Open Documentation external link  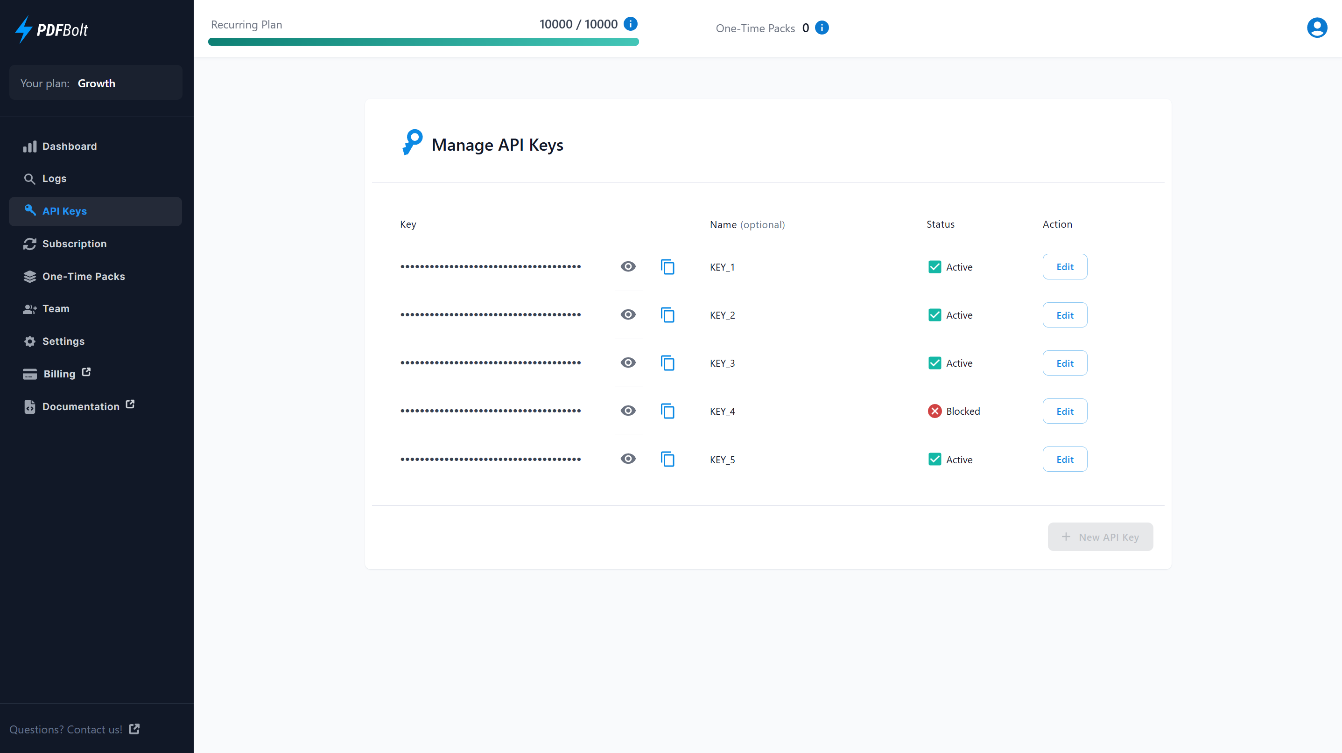80,406
